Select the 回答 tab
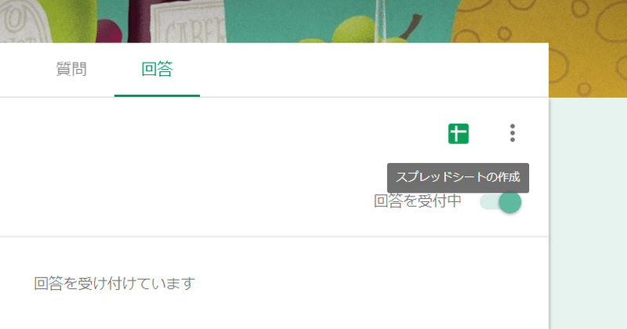The image size is (627, 329). click(158, 69)
